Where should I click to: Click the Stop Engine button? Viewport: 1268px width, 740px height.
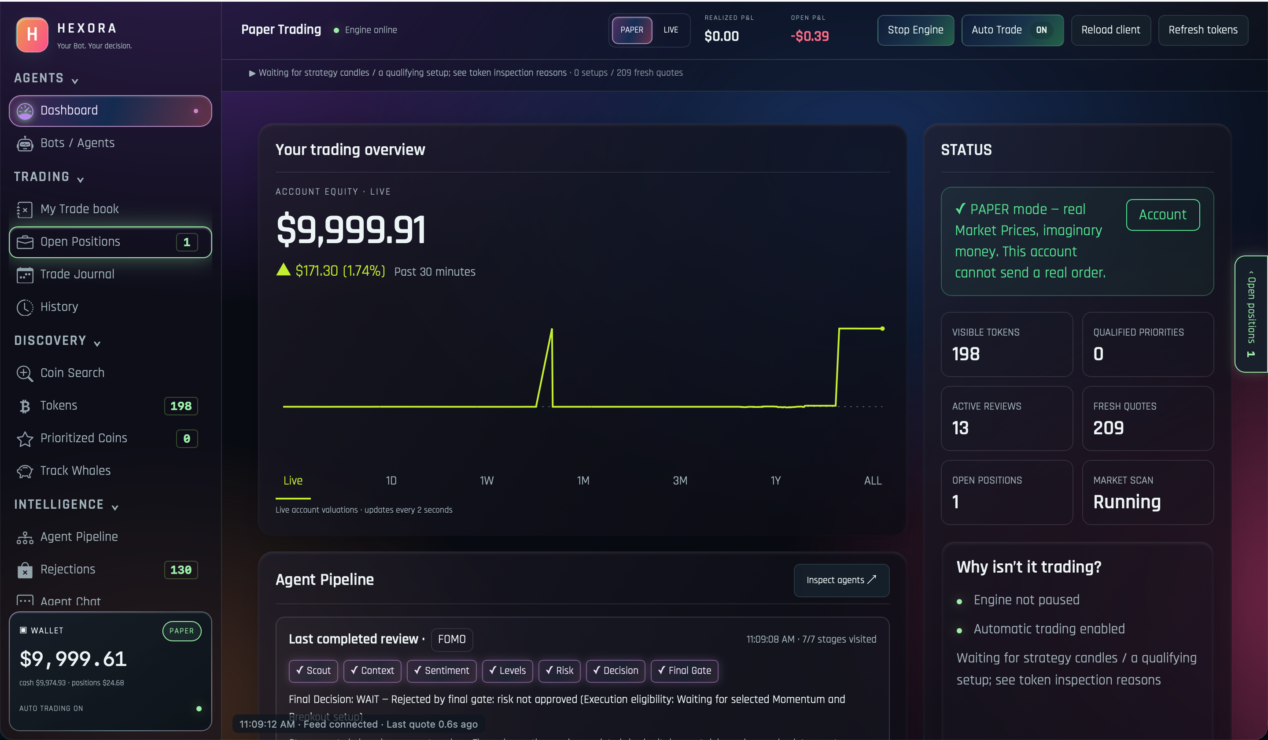click(x=915, y=30)
